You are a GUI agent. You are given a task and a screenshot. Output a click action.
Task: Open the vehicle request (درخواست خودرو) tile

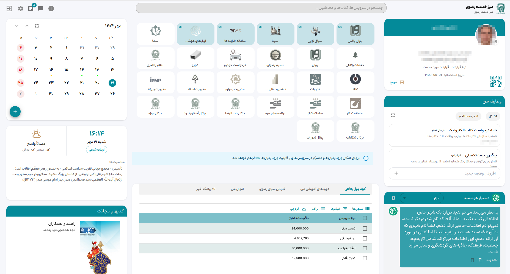pyautogui.click(x=235, y=58)
